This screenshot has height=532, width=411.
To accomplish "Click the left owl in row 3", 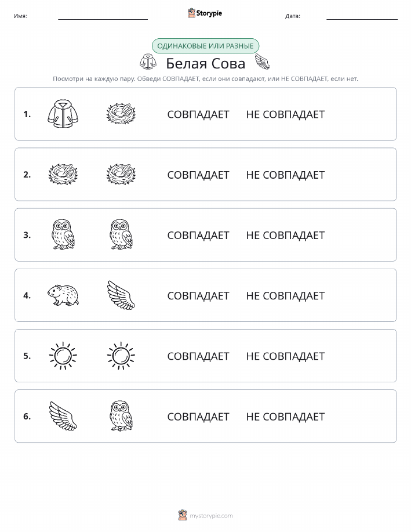I will pyautogui.click(x=63, y=235).
